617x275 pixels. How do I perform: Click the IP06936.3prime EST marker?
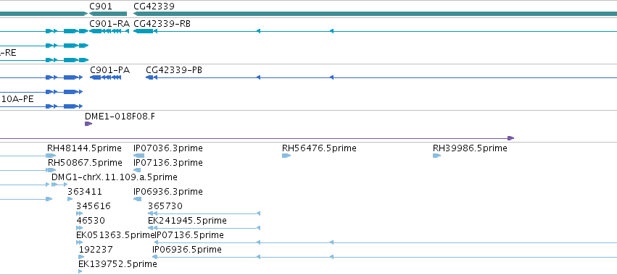tap(137, 199)
